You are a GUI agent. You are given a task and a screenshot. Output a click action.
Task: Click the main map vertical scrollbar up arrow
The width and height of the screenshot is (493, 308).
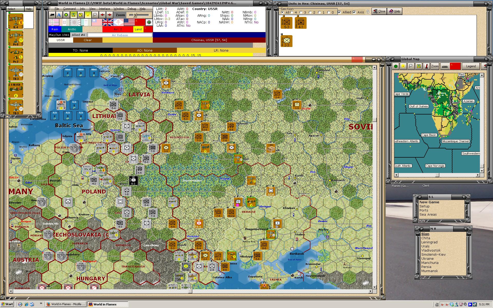pyautogui.click(x=374, y=68)
